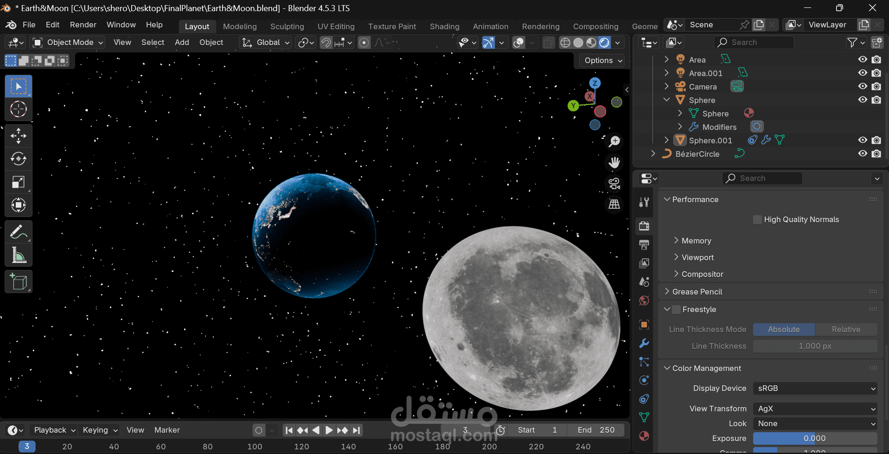Open the File menu
Image resolution: width=889 pixels, height=454 pixels.
29,25
